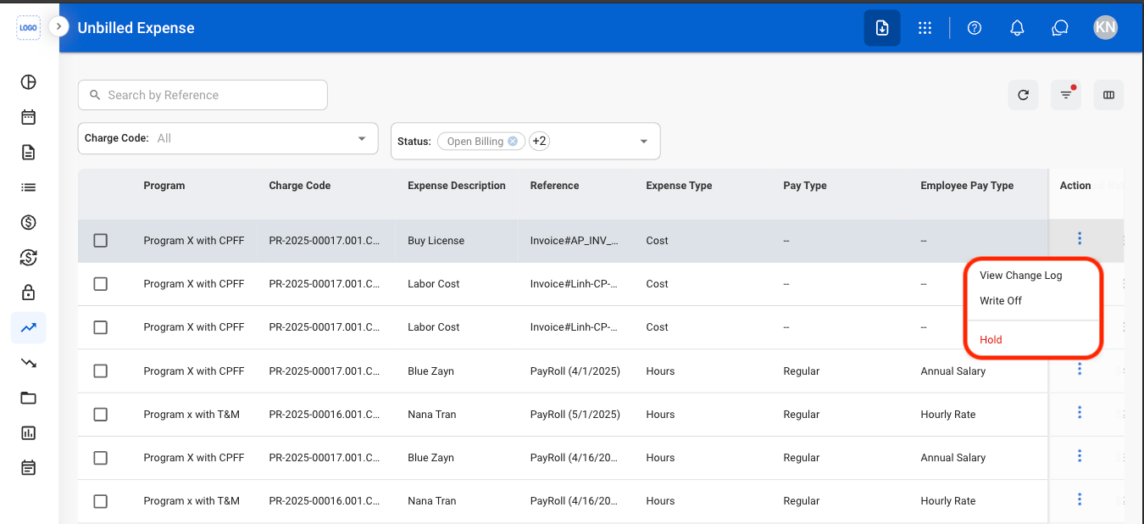Open the apps grid icon
The width and height of the screenshot is (1144, 524).
(x=925, y=28)
